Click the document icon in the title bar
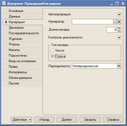The width and height of the screenshot is (127, 126). pos(4,3)
